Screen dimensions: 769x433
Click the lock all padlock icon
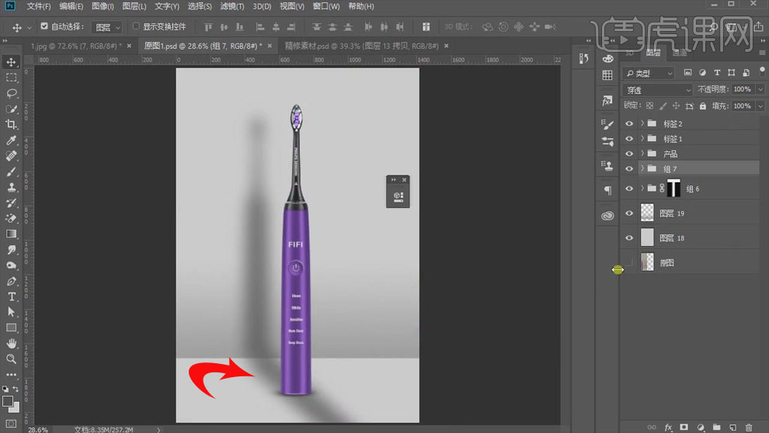(x=702, y=106)
